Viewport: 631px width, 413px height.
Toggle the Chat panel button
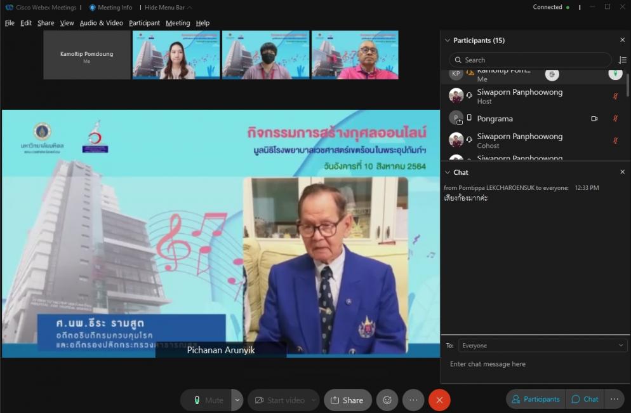point(585,399)
